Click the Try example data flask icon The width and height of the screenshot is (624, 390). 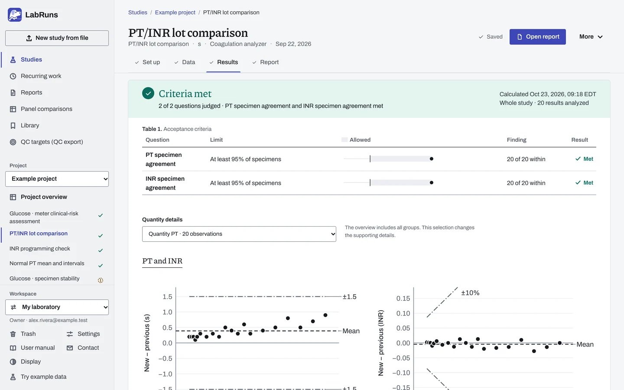13,377
